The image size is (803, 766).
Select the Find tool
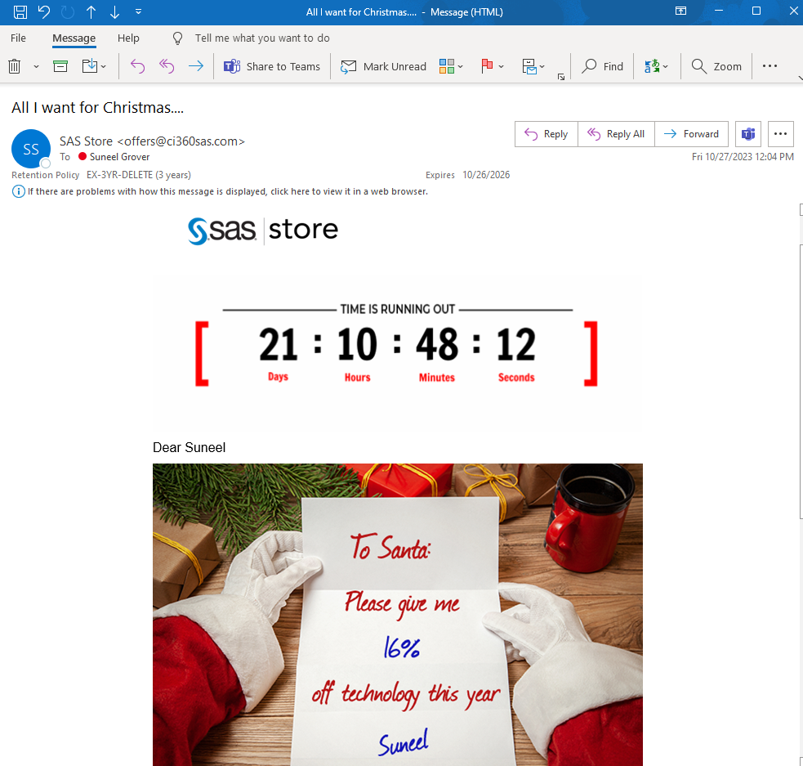[602, 66]
